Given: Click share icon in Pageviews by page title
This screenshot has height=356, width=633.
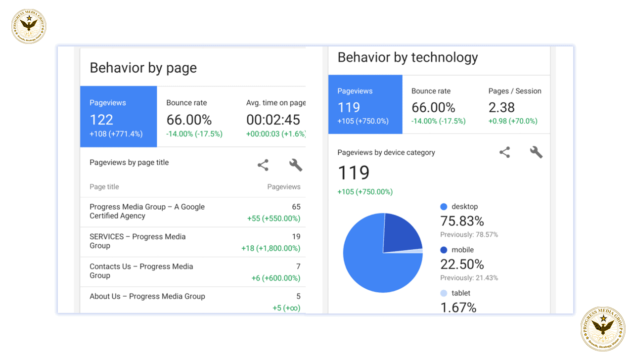Looking at the screenshot, I should pos(263,165).
